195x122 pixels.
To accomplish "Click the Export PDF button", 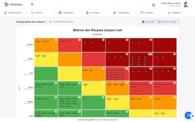I will click(x=148, y=22).
